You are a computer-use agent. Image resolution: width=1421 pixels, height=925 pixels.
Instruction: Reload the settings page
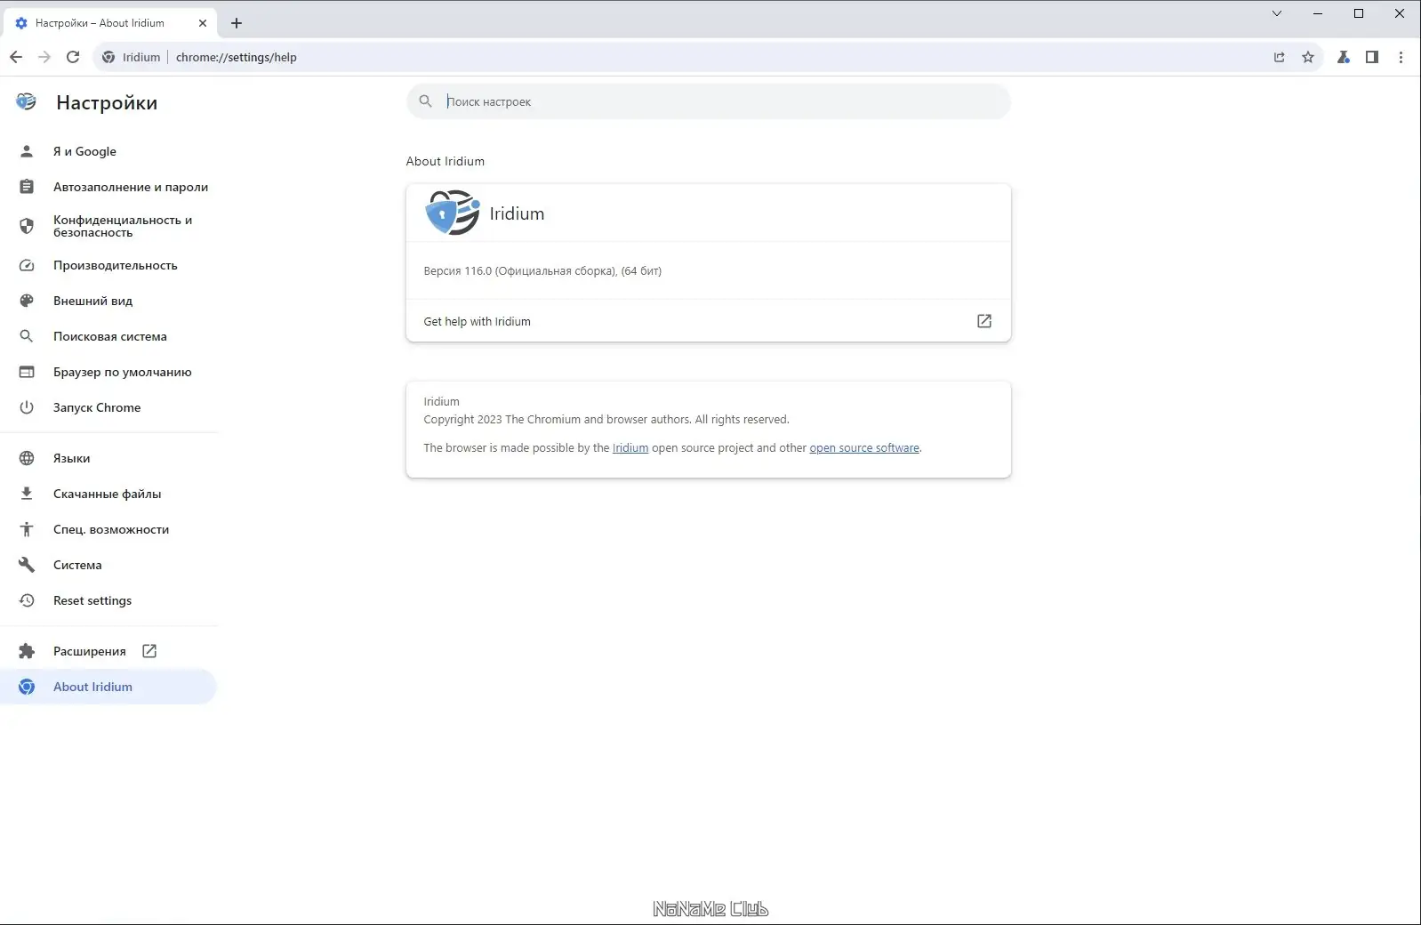pos(73,57)
